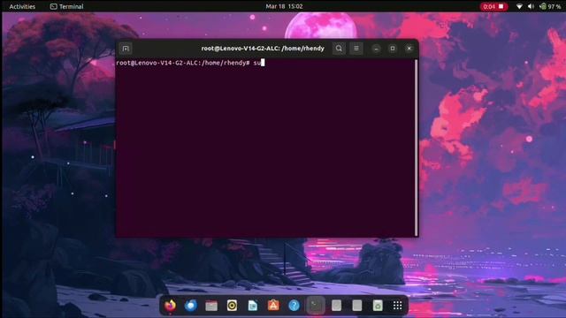The height and width of the screenshot is (318, 566).
Task: Open the clock and calendar at Mar 18 15:02
Action: (284, 6)
